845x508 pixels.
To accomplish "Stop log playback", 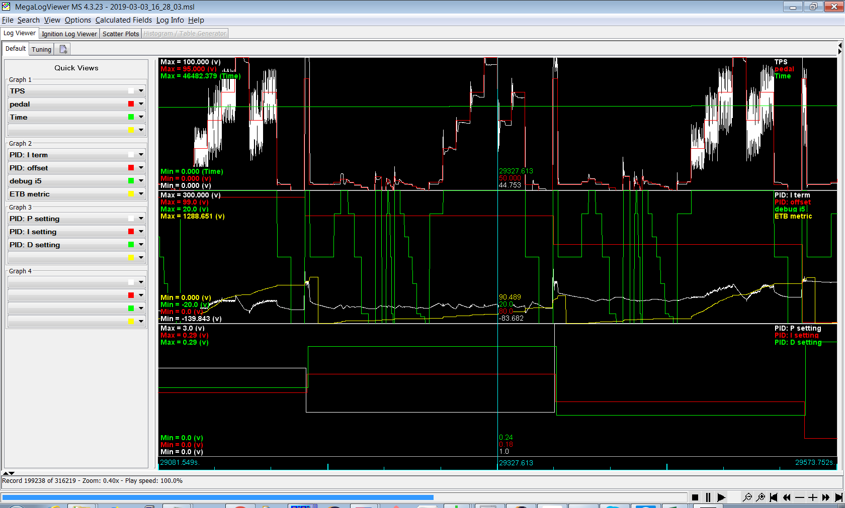I will 695,497.
